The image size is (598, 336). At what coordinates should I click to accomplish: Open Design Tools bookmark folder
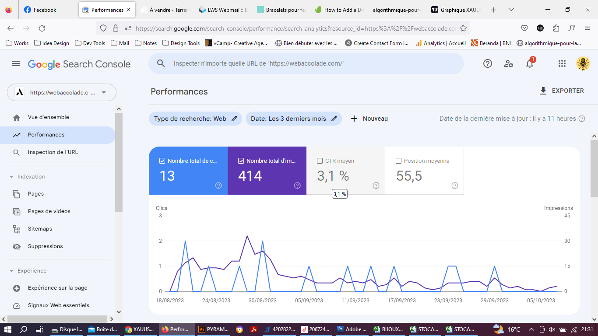[181, 43]
